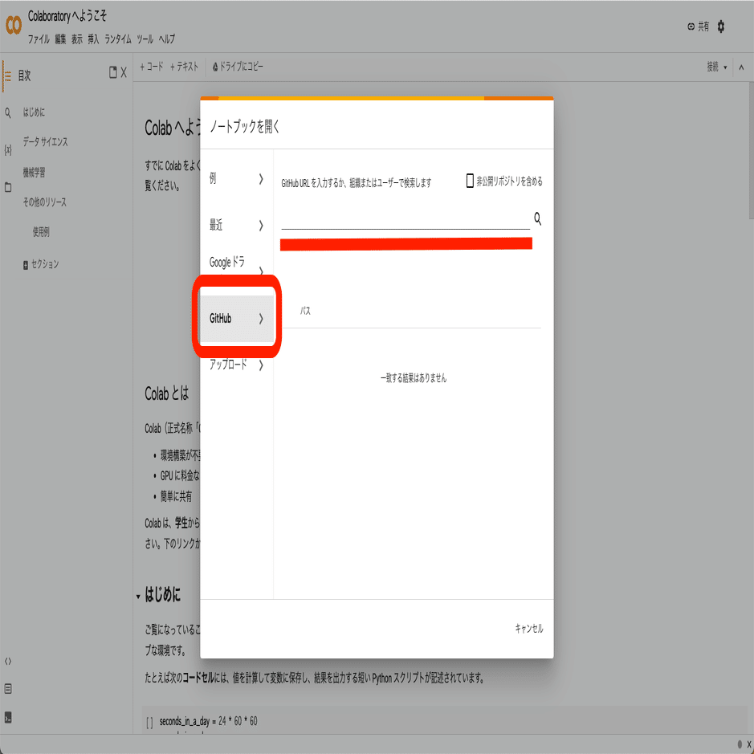Click the 接続 connect button
The width and height of the screenshot is (754, 754).
click(x=712, y=67)
